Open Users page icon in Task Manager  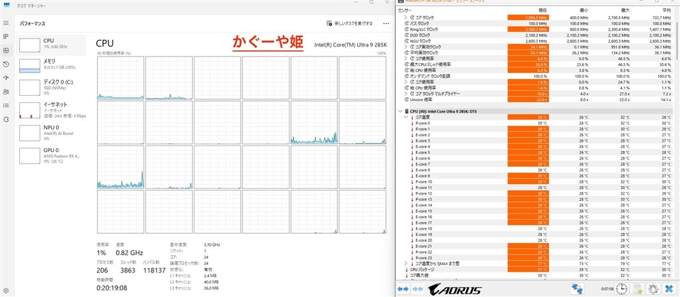pyautogui.click(x=6, y=92)
